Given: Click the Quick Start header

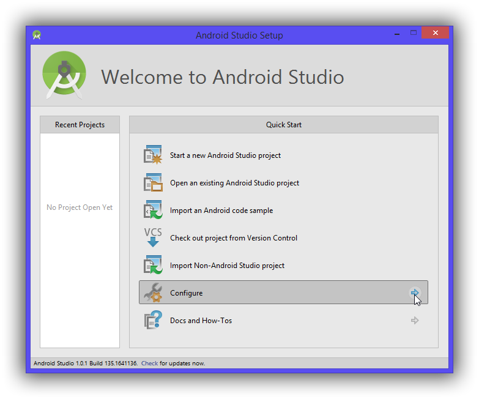Looking at the screenshot, I should [x=283, y=125].
